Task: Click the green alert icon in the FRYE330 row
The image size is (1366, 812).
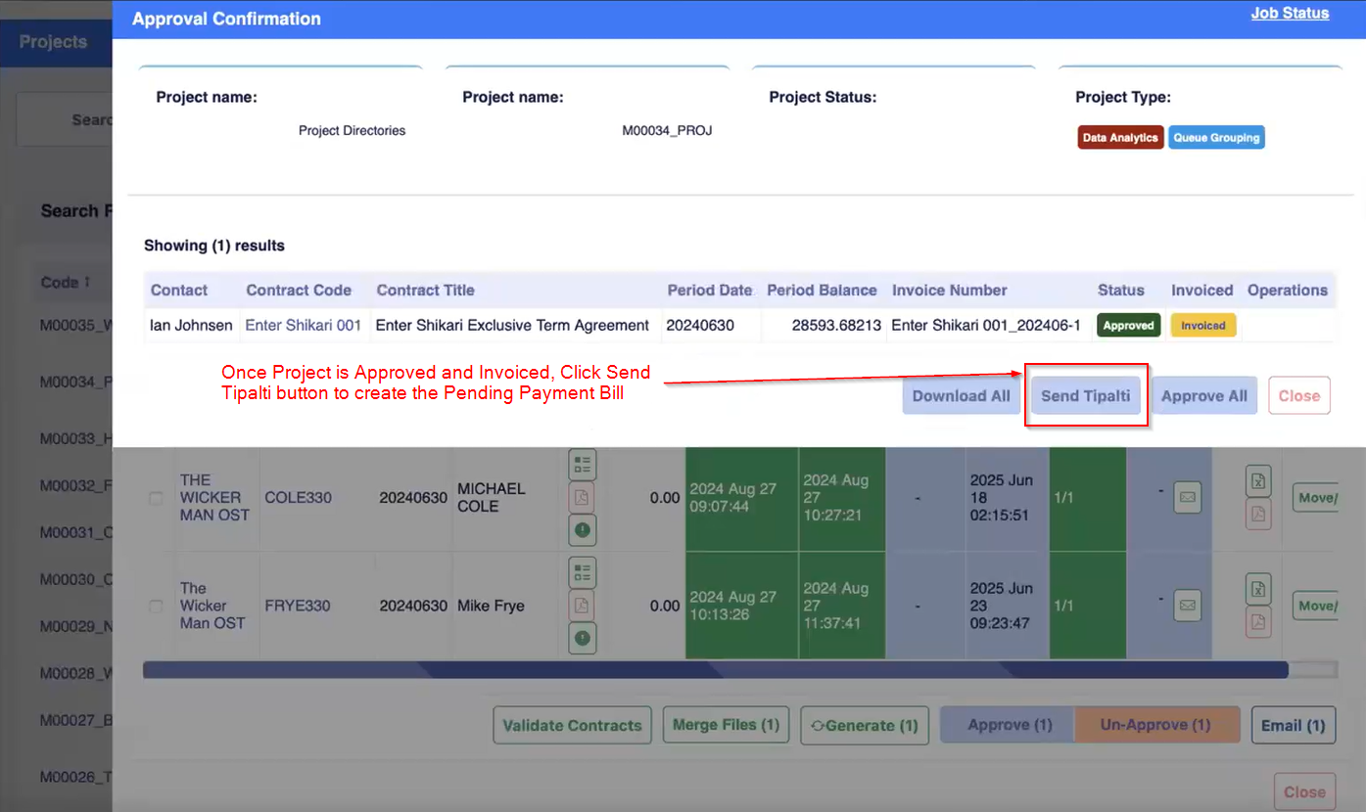Action: 582,638
